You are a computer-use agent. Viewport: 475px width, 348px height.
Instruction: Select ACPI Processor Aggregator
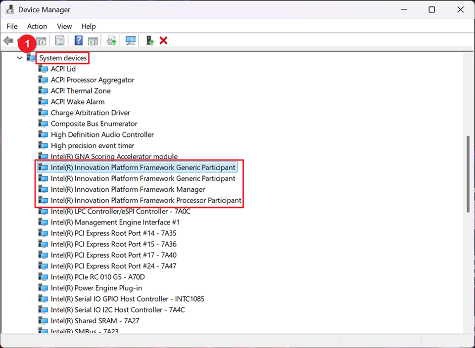[x=93, y=80]
